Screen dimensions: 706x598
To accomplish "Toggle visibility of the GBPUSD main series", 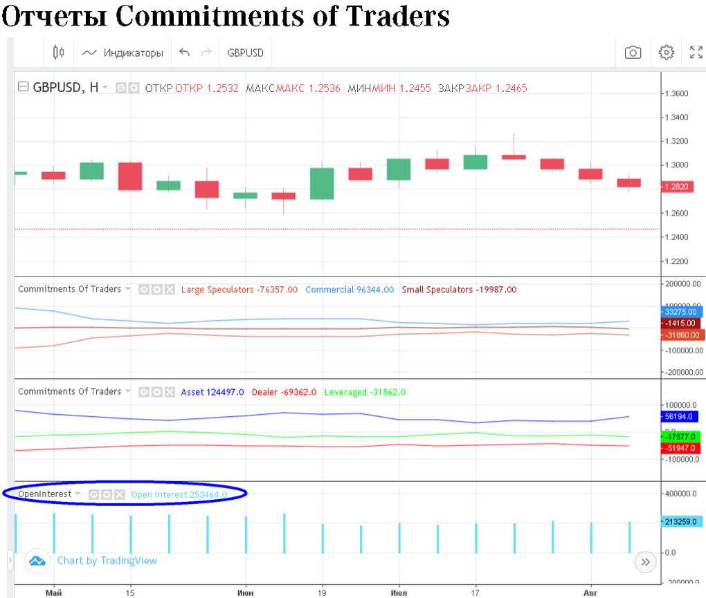I will (120, 88).
